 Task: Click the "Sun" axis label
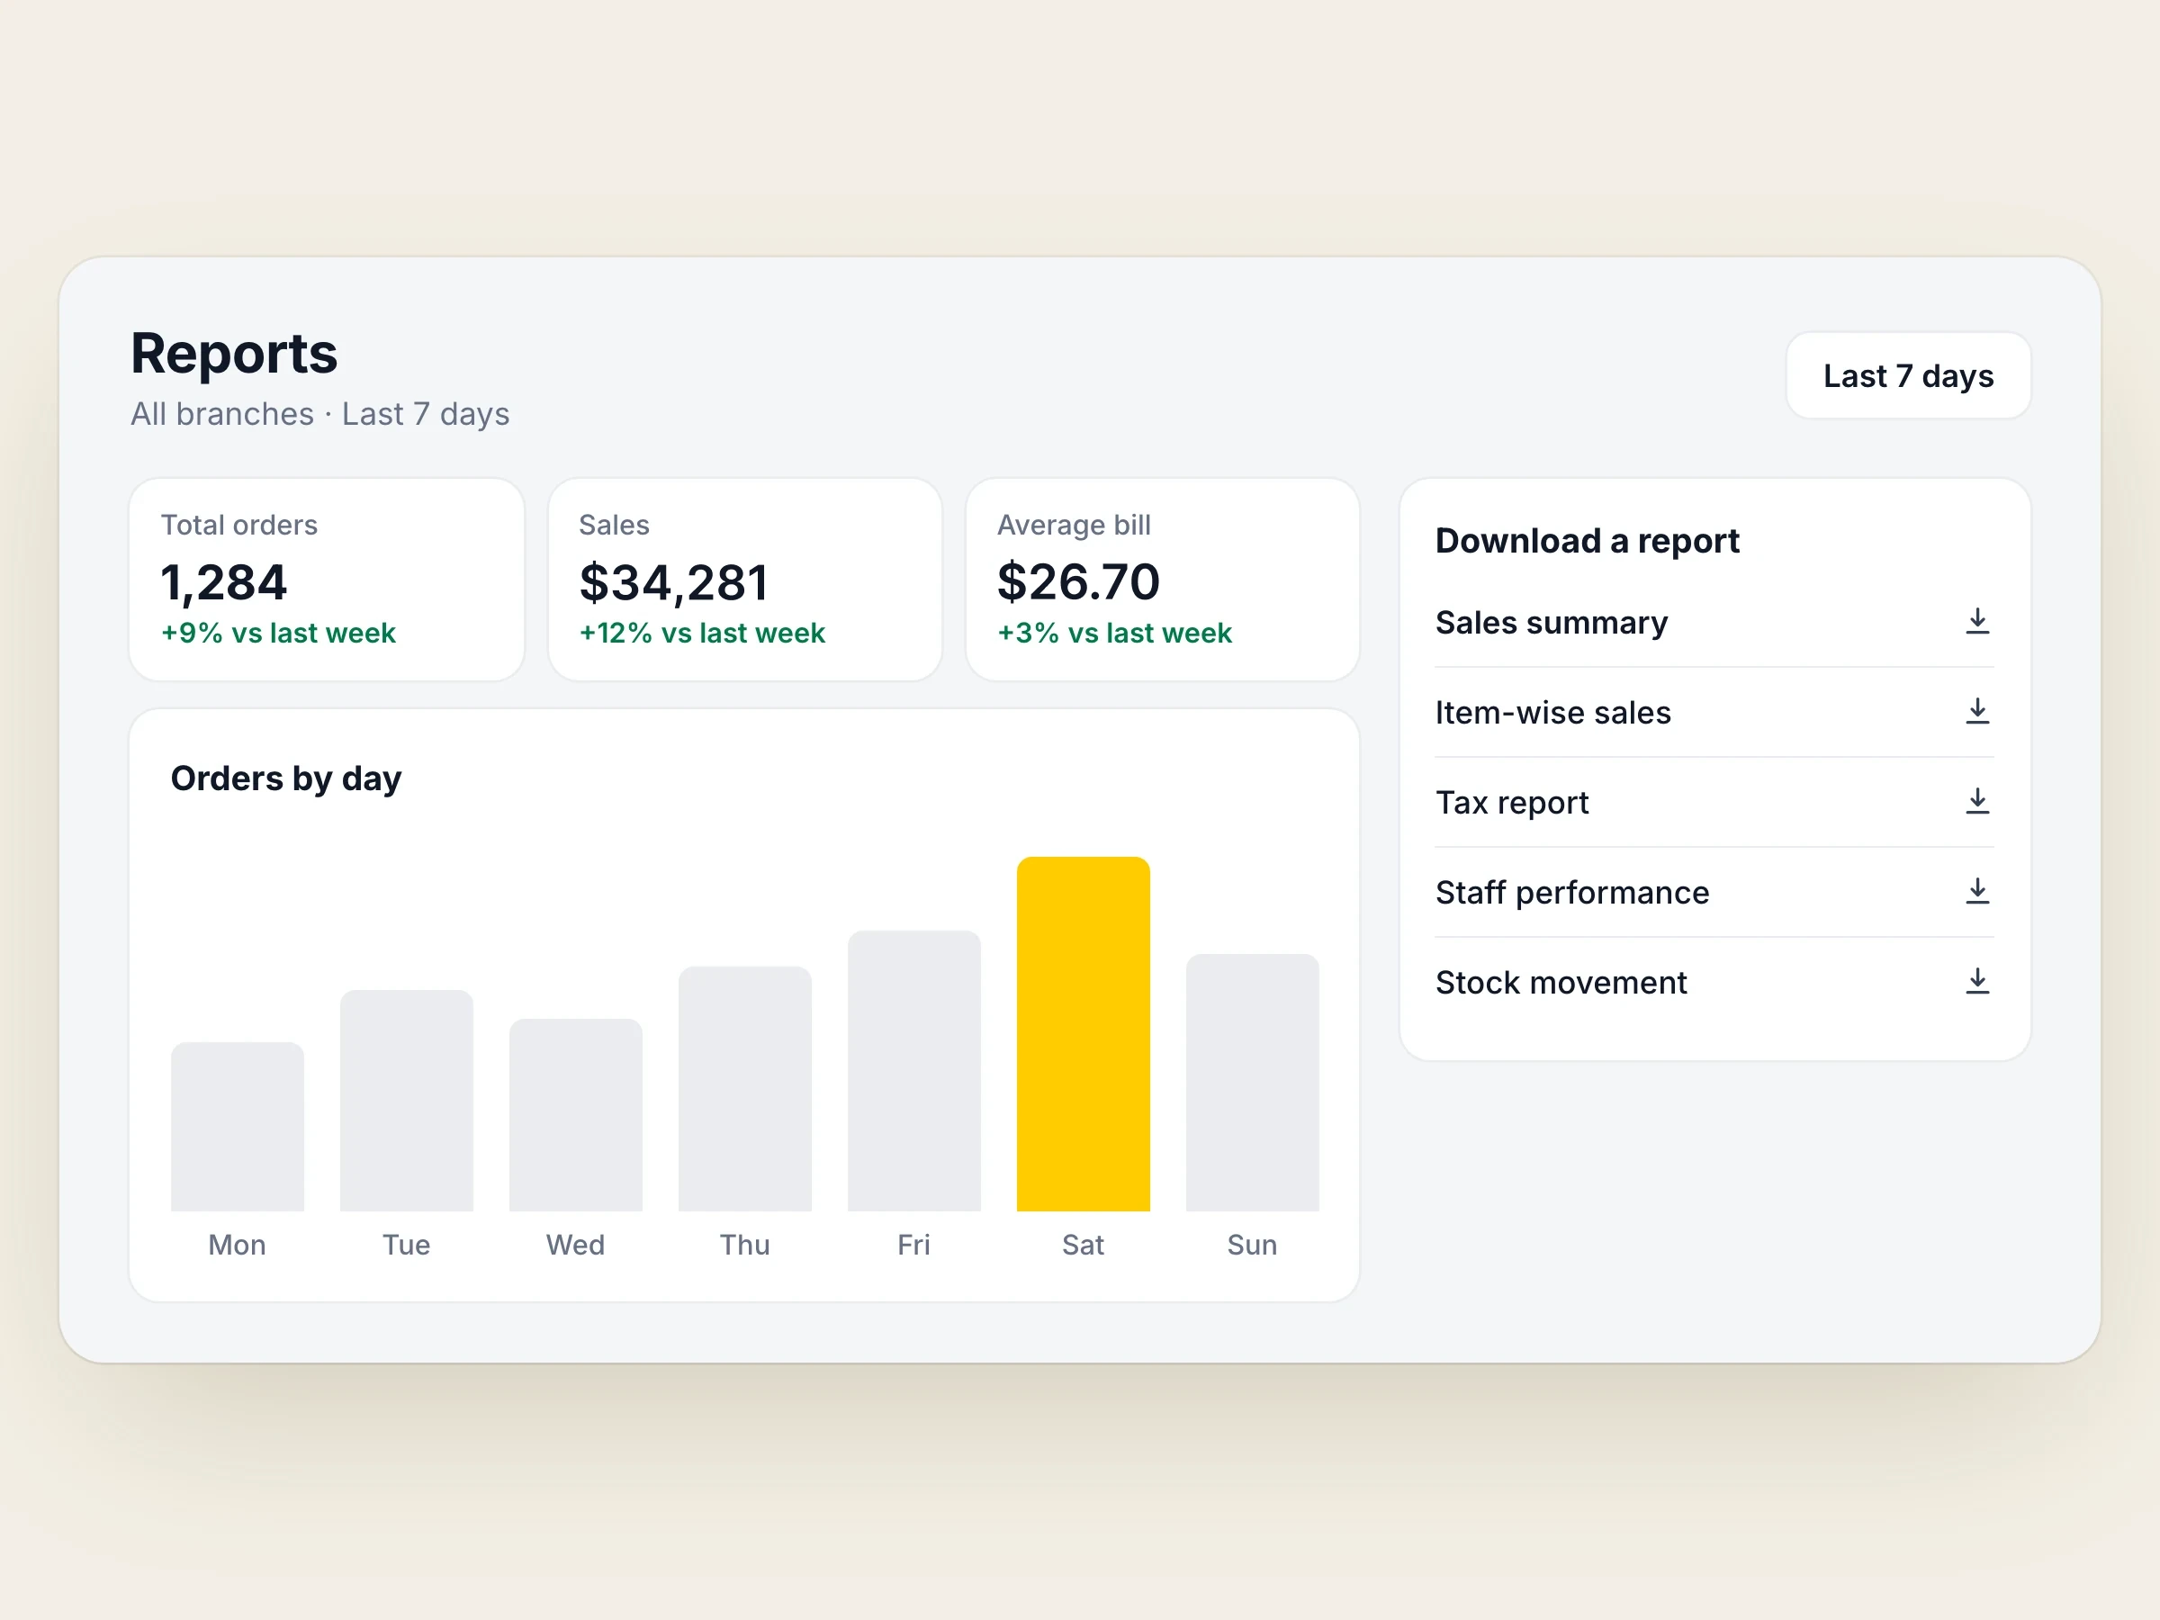coord(1252,1245)
